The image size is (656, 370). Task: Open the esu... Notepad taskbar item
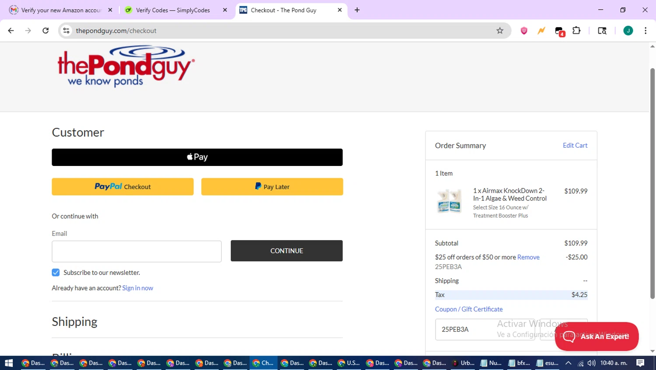click(x=547, y=363)
